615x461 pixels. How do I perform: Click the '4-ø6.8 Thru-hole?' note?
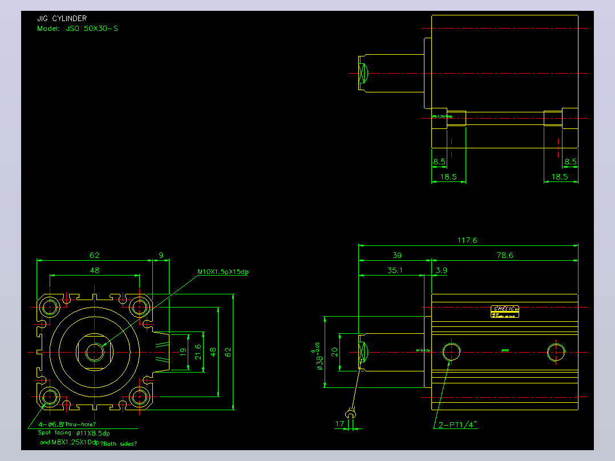click(67, 424)
